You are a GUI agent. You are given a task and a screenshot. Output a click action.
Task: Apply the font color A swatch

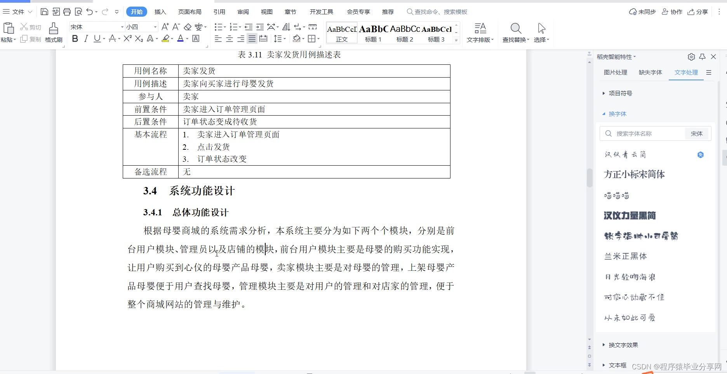coord(180,38)
